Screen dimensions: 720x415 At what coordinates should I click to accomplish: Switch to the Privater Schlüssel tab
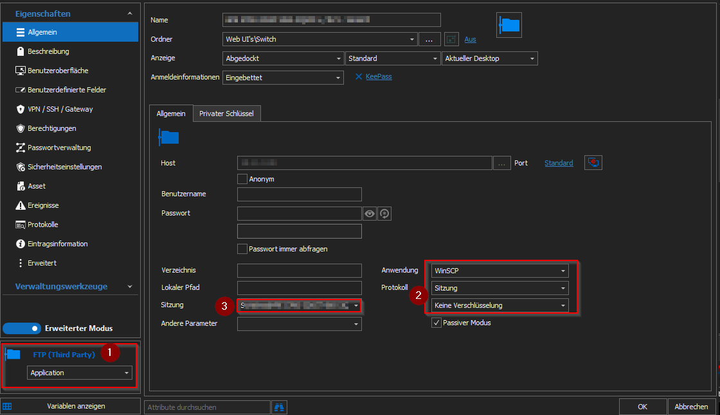point(226,114)
